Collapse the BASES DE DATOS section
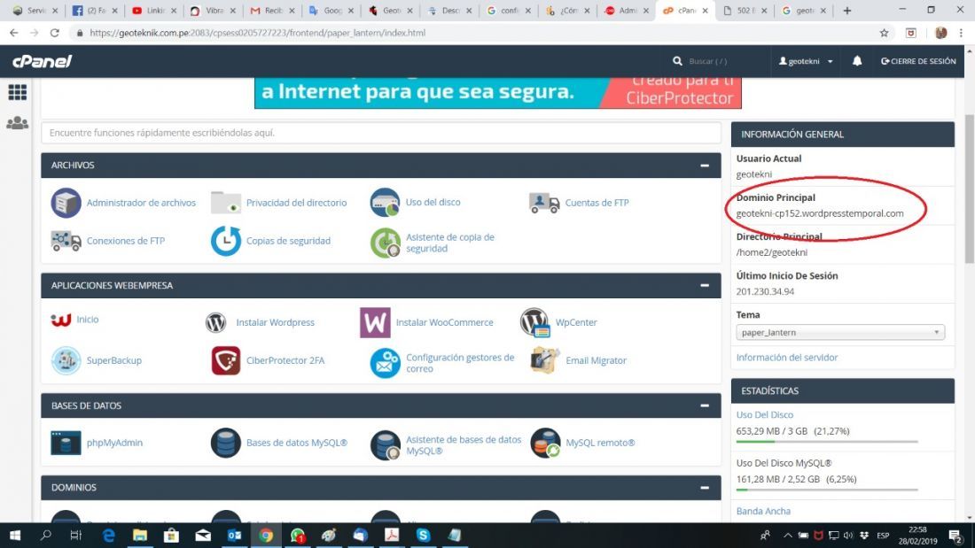Viewport: 975px width, 548px height. (x=705, y=405)
